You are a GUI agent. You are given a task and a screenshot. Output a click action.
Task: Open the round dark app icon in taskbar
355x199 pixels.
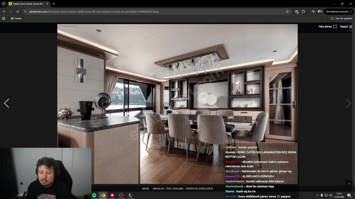(x=121, y=195)
